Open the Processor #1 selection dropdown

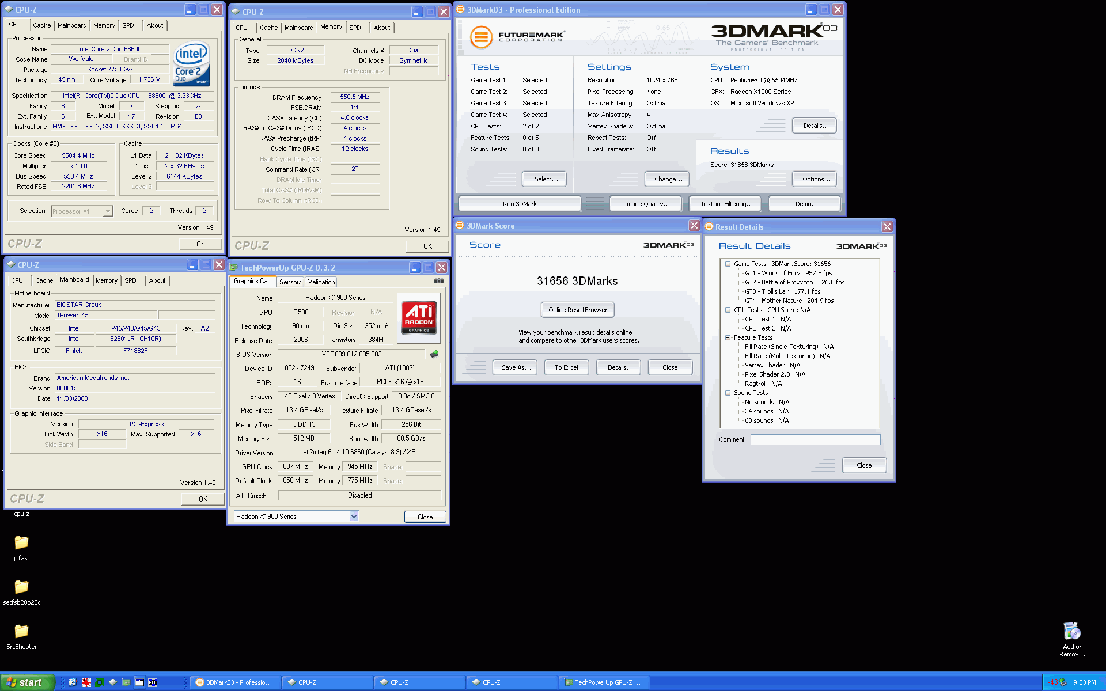[108, 211]
